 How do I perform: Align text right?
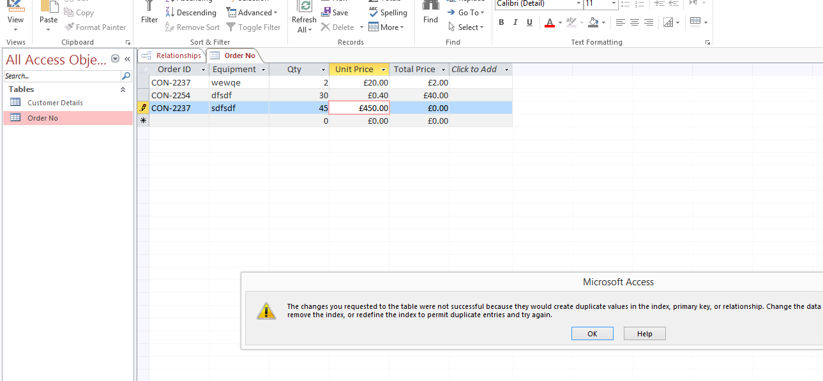coord(649,22)
